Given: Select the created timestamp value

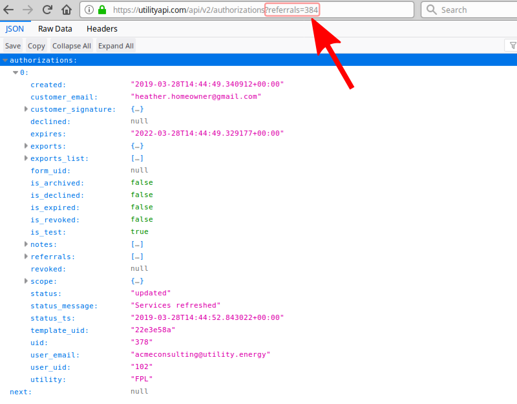Looking at the screenshot, I should click(x=207, y=84).
